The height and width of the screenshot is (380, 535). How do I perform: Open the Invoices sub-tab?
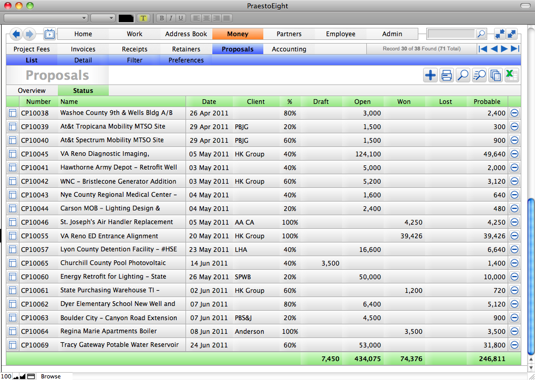[x=83, y=49]
